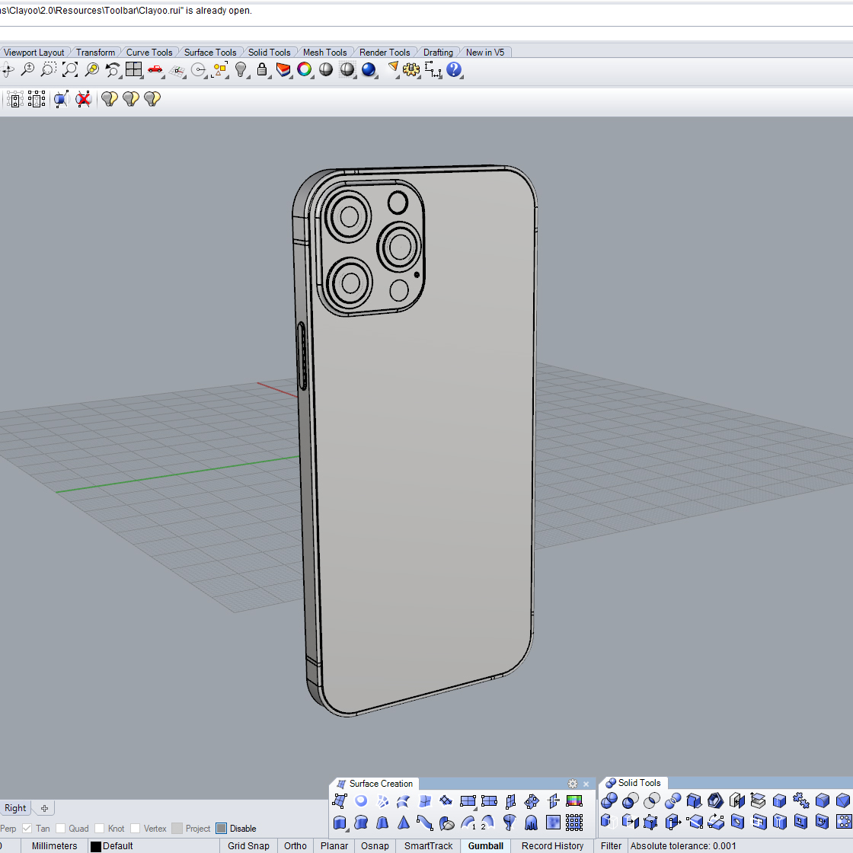
Task: Open the Surface Creation panel gear menu
Action: click(573, 784)
